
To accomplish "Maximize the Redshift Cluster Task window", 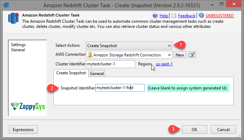I will coord(222,4).
